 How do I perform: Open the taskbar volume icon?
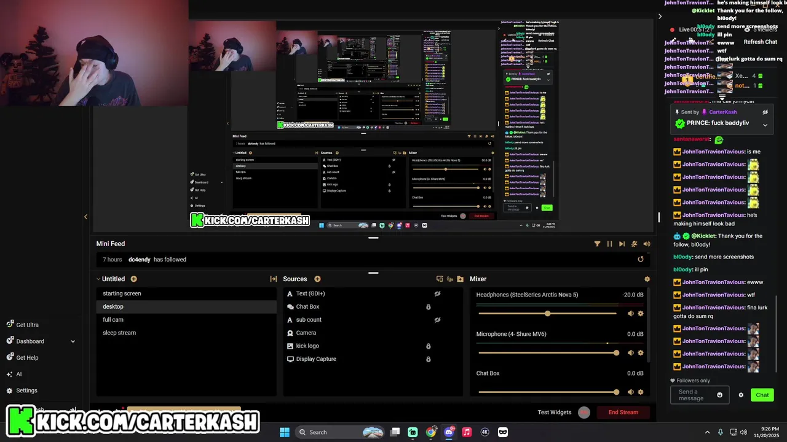[x=743, y=432]
